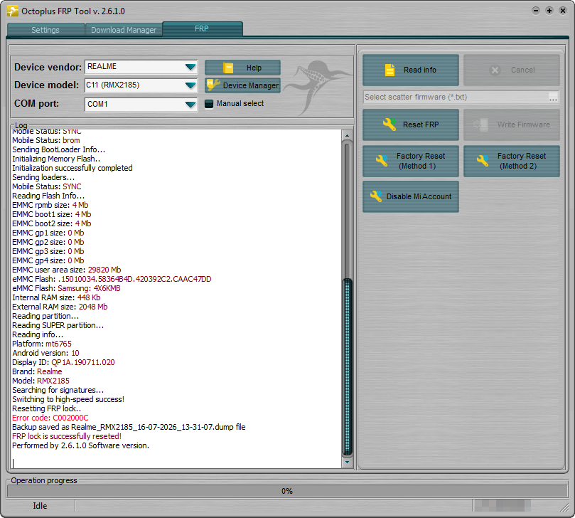Click the Idle status bar text
Image resolution: width=575 pixels, height=518 pixels.
click(40, 506)
